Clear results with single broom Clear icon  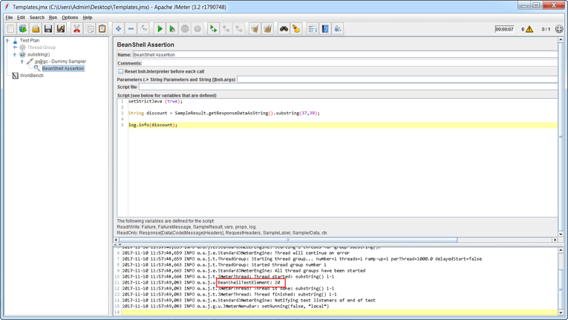255,29
